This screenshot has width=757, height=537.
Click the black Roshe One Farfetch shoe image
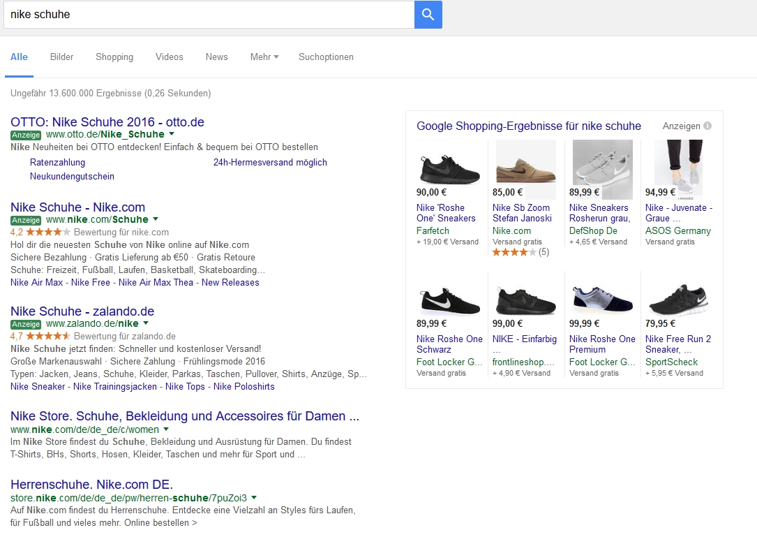click(x=449, y=169)
